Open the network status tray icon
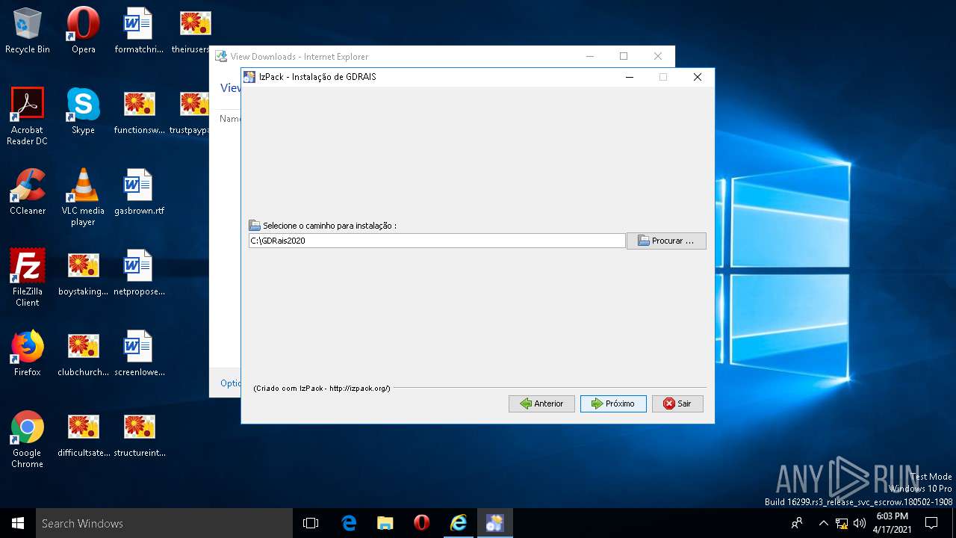 [842, 523]
